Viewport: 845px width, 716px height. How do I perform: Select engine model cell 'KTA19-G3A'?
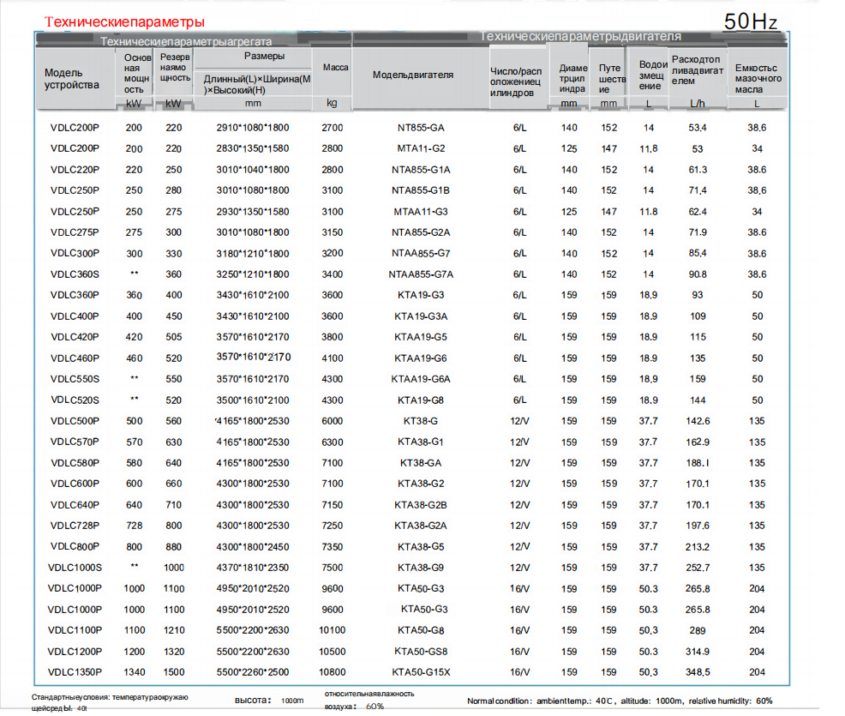[421, 316]
